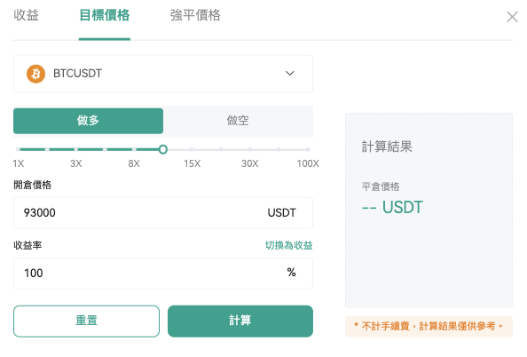Select the 做多 long position toggle
The width and height of the screenshot is (527, 357).
pyautogui.click(x=88, y=121)
